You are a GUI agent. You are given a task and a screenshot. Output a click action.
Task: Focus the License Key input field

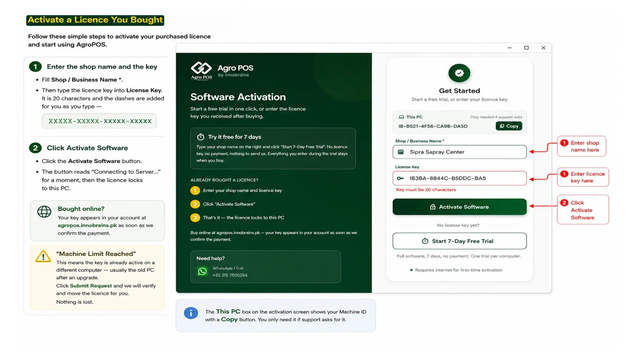(459, 178)
